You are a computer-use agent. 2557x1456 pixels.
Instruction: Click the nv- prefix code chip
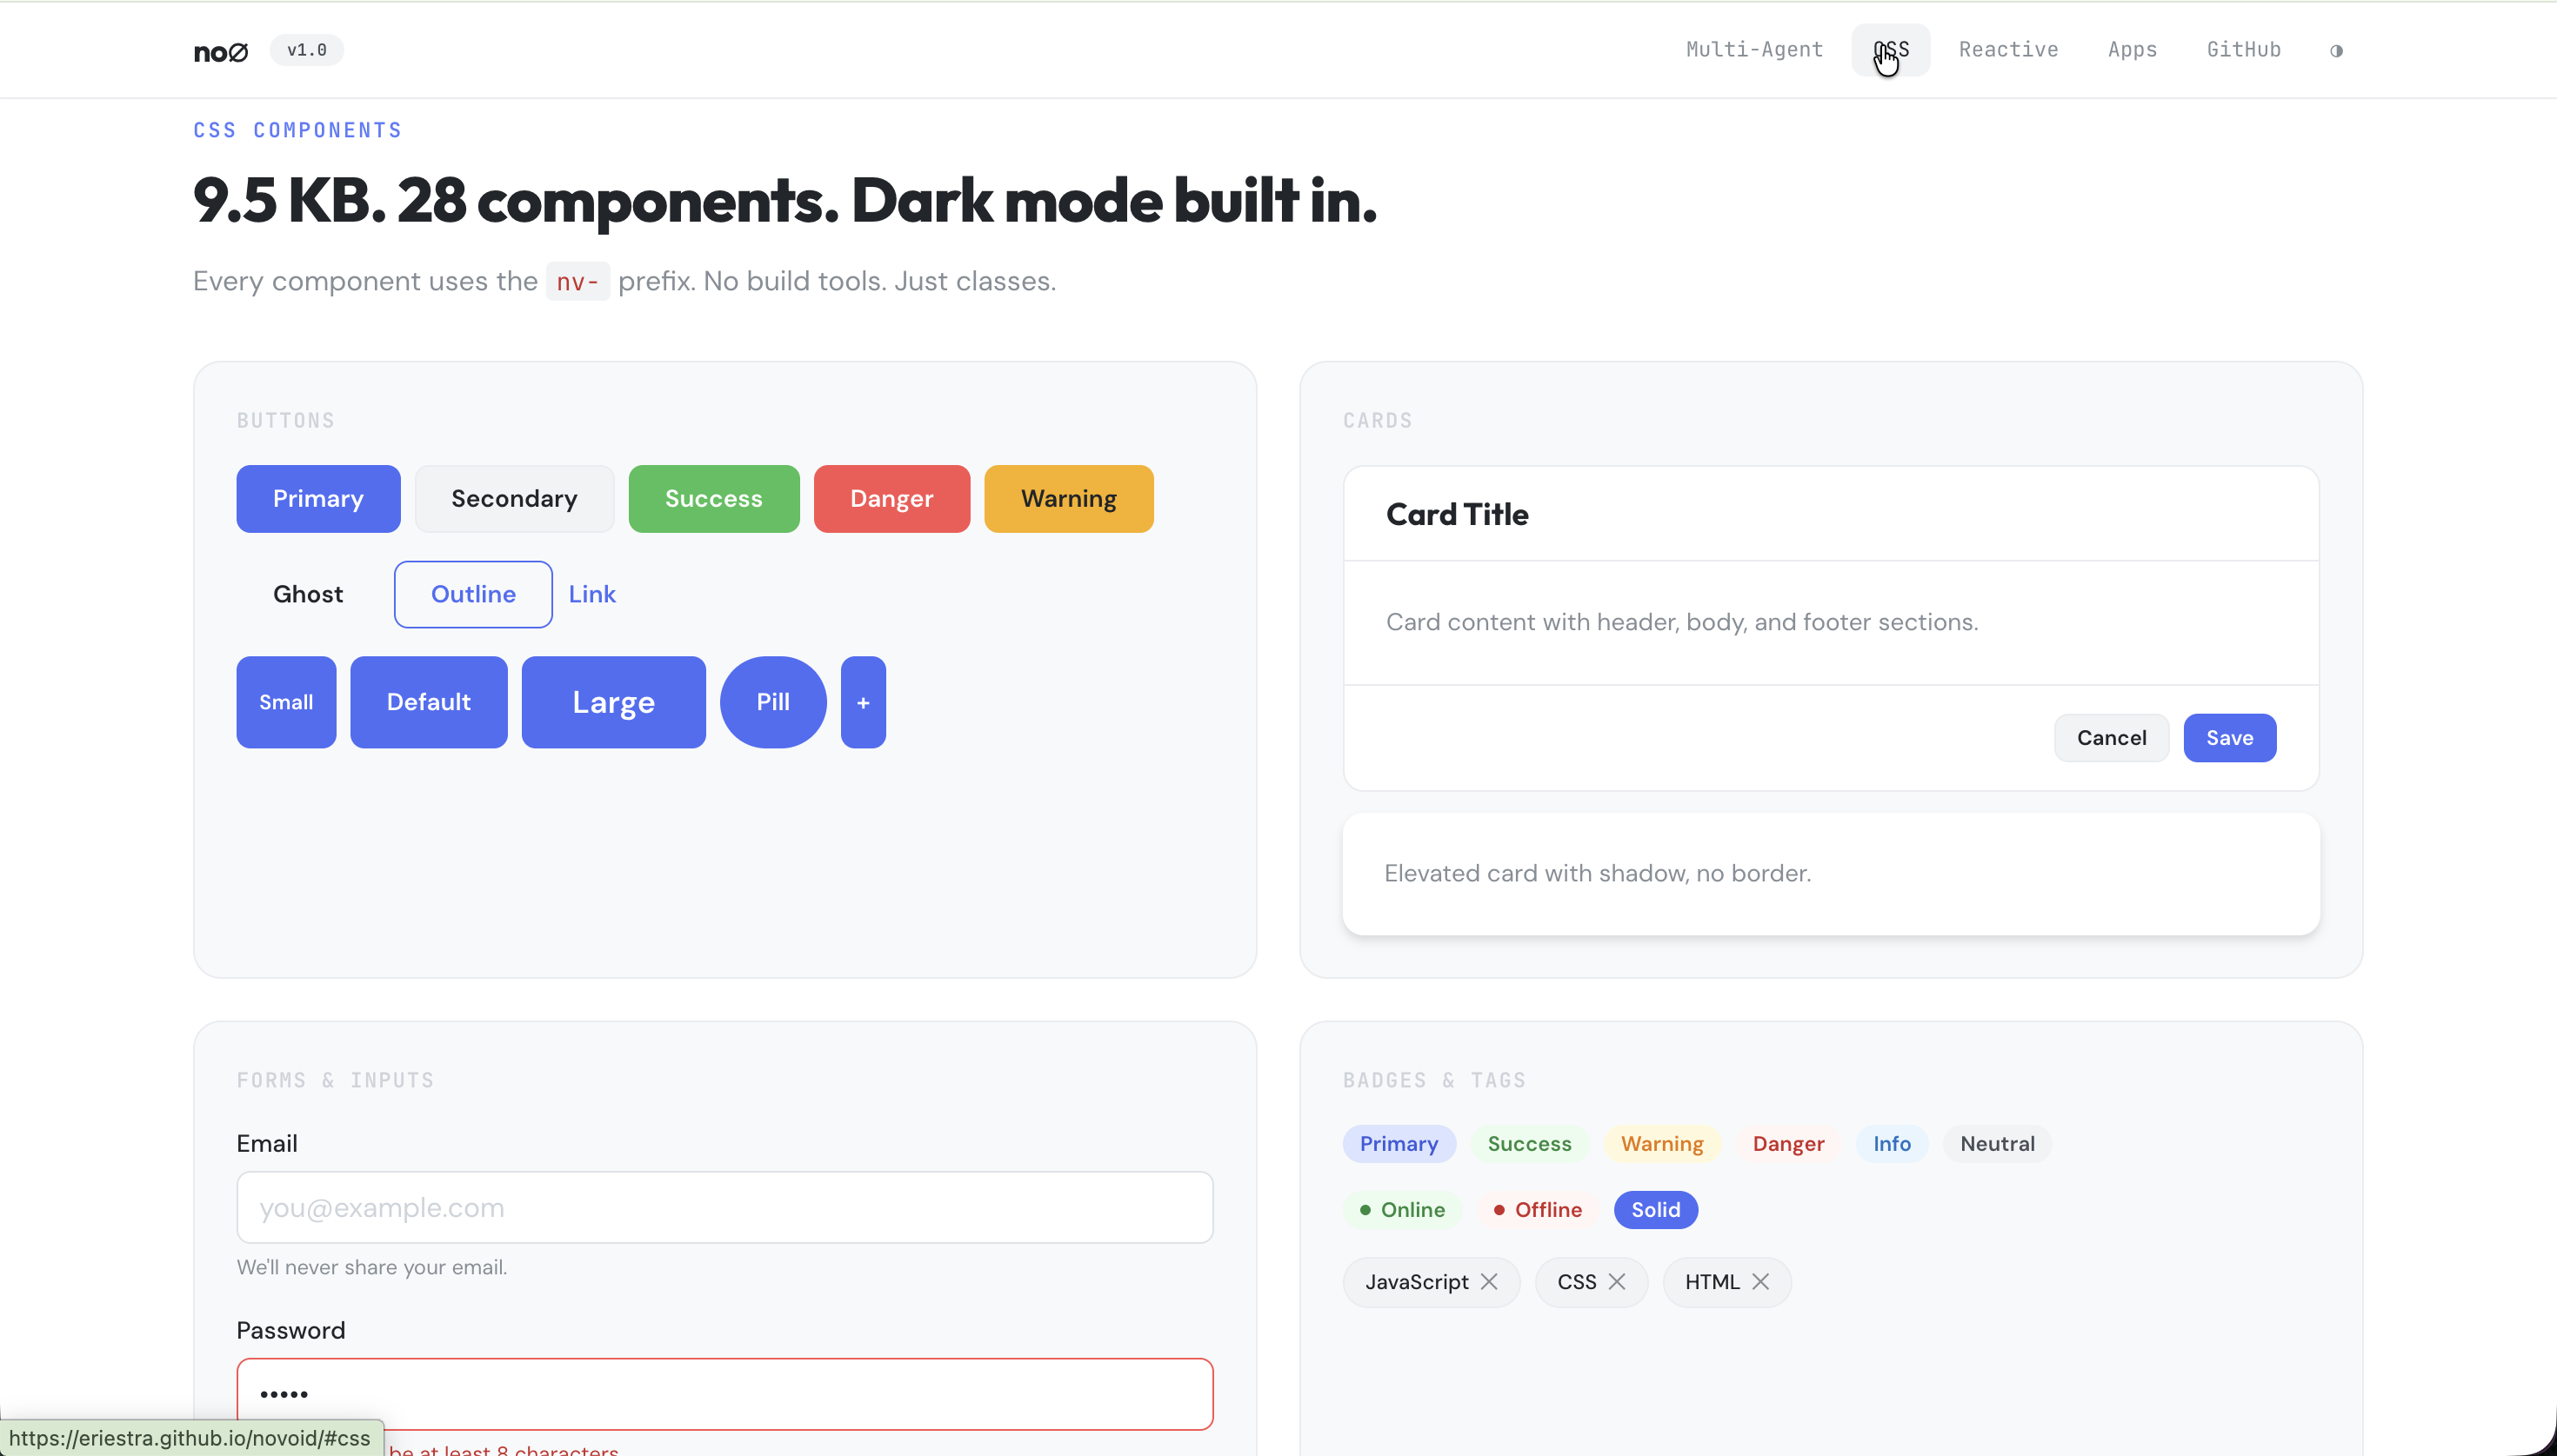click(x=577, y=281)
